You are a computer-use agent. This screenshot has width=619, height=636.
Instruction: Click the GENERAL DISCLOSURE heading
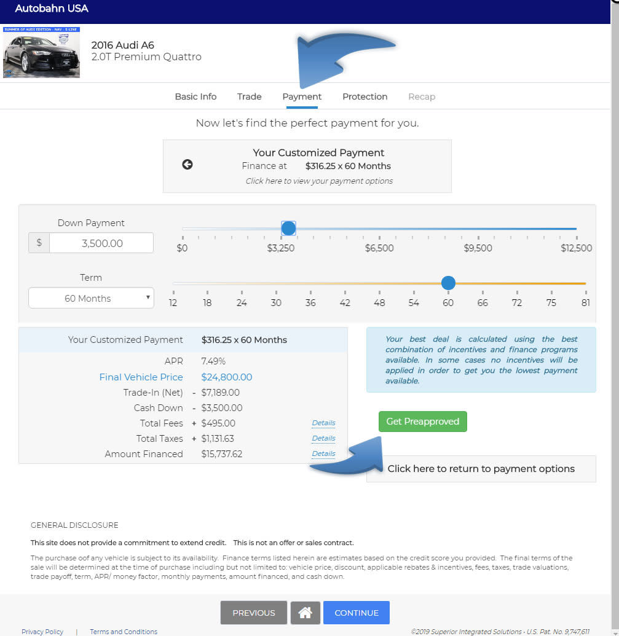[x=74, y=525]
